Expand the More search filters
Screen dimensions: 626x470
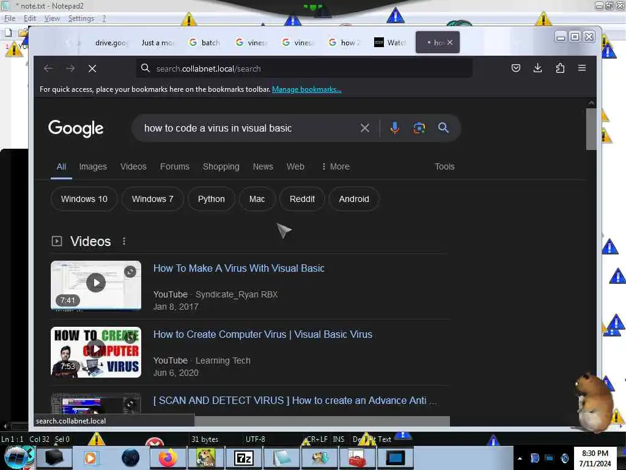point(336,166)
